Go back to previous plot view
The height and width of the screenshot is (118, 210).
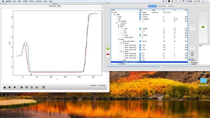10,88
